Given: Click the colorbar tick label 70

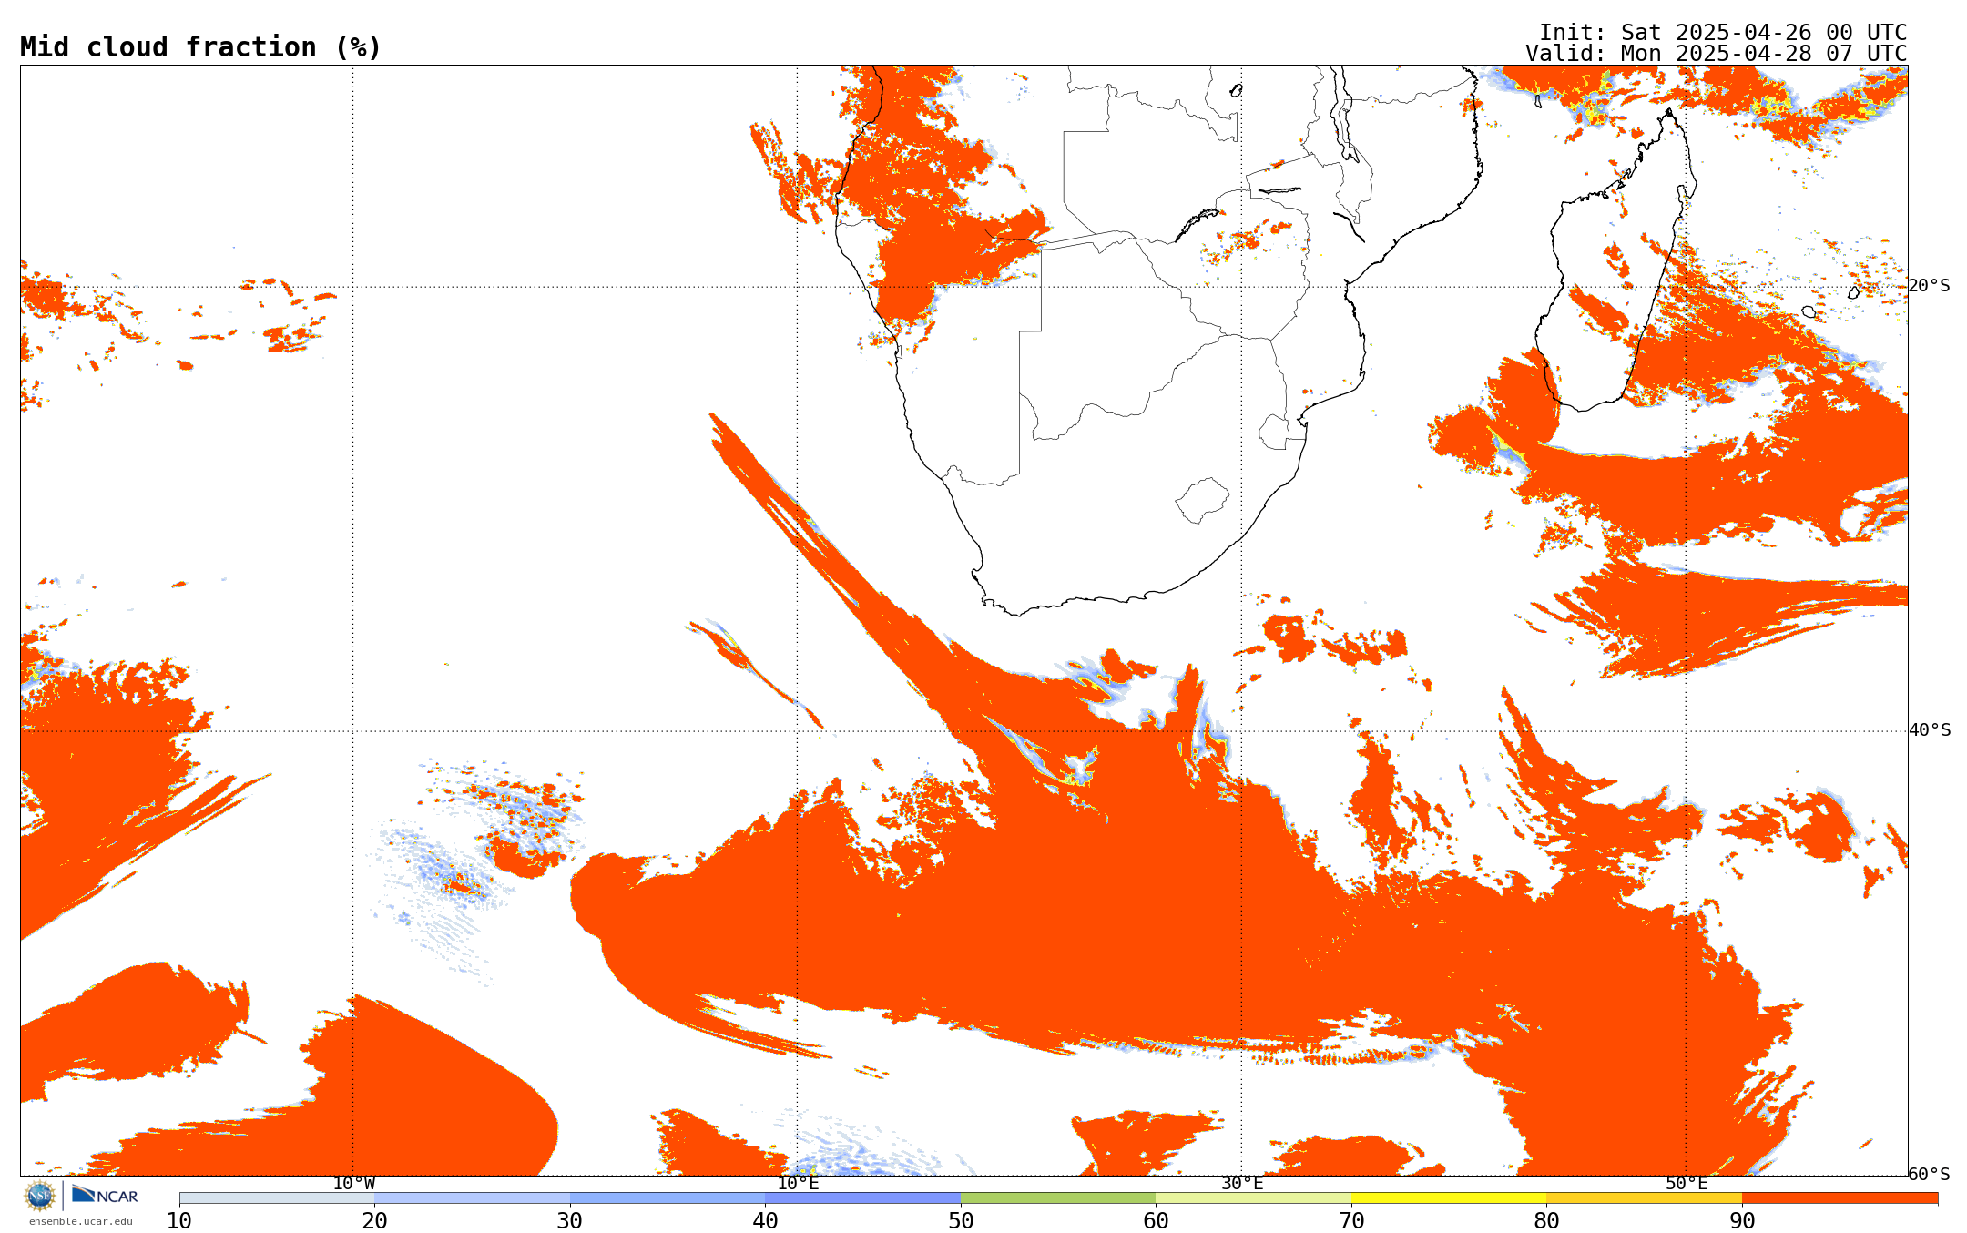Looking at the screenshot, I should coord(1351,1220).
